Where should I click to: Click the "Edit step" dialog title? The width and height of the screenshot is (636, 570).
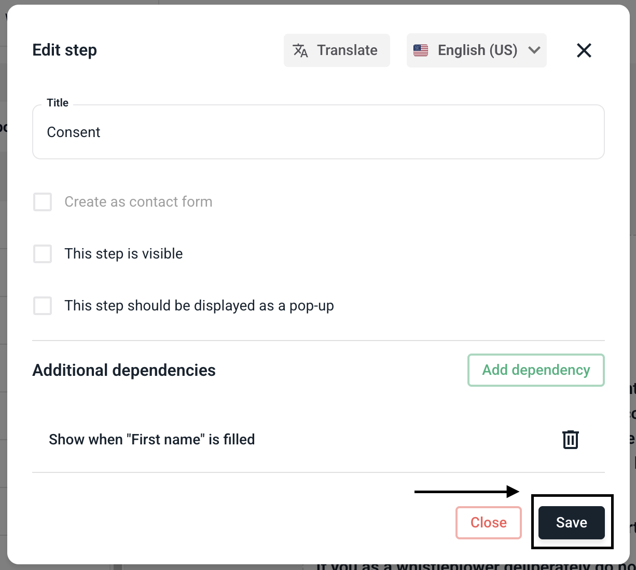(65, 50)
